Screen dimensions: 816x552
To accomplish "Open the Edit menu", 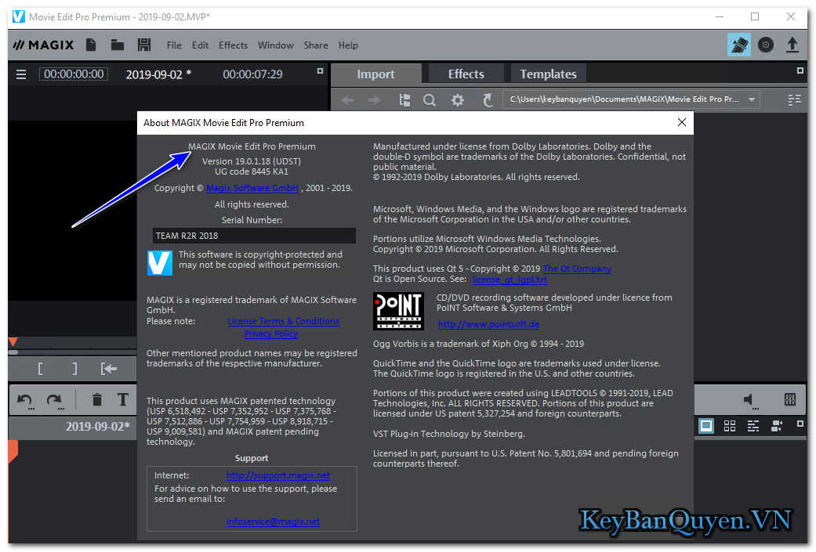I will point(200,45).
